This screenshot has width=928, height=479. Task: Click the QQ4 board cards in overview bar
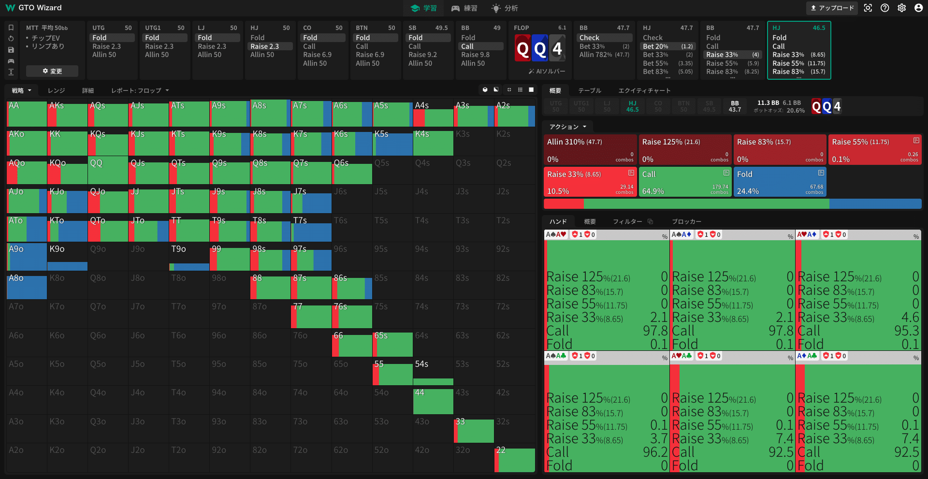(x=826, y=106)
